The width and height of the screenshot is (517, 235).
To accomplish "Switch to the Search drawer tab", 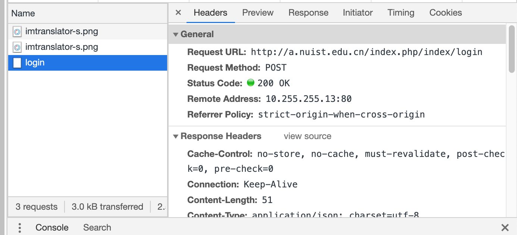I will pos(97,228).
